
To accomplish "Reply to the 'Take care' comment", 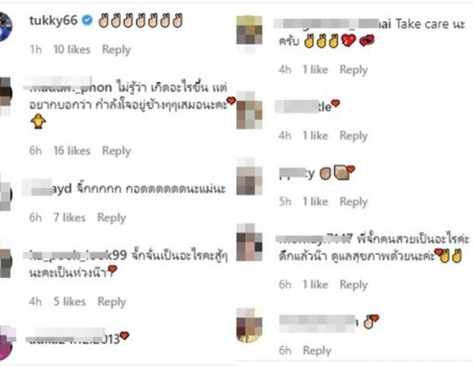I will [x=354, y=70].
